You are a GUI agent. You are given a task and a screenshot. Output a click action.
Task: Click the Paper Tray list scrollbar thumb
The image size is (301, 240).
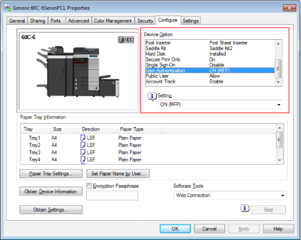(x=279, y=140)
